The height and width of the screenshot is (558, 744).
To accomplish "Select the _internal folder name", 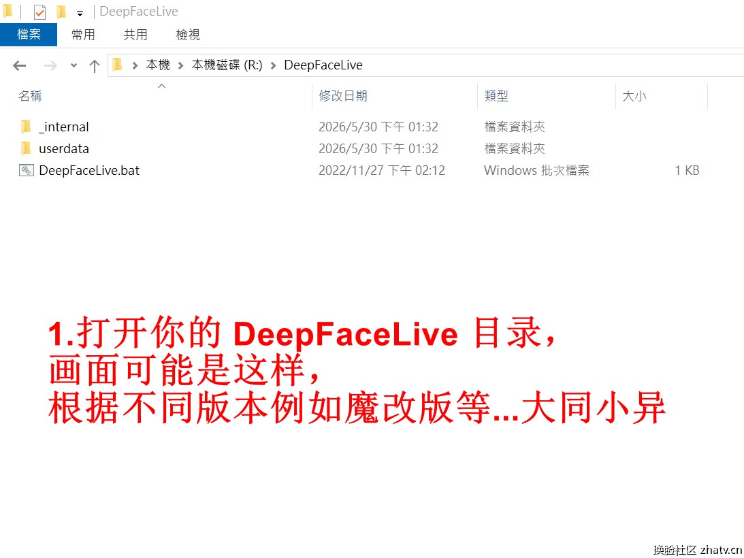I will [x=64, y=127].
